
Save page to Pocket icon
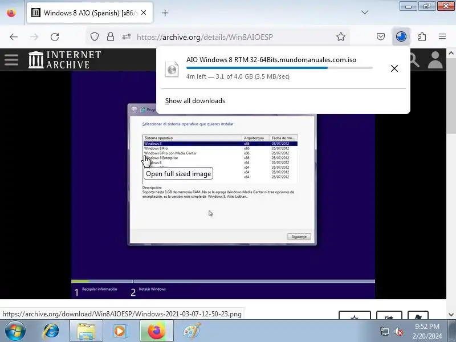(381, 36)
